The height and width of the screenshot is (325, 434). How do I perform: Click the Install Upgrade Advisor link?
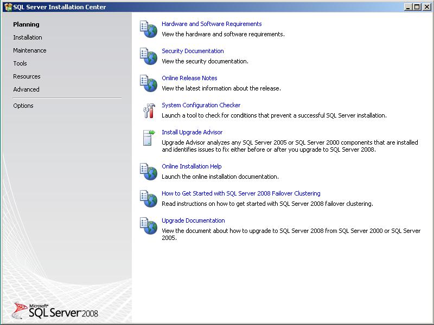192,132
